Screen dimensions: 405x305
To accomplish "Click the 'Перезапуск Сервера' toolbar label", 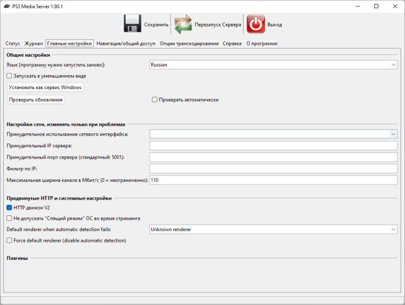I will (218, 24).
